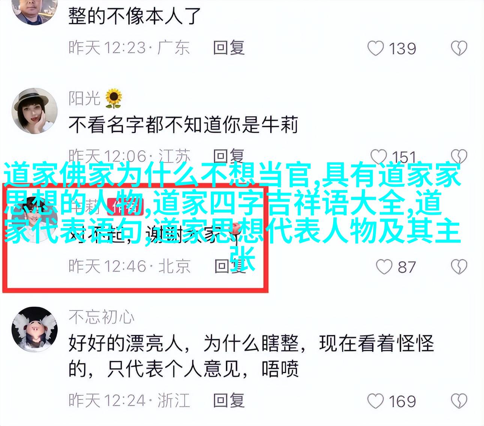Screen dimensions: 484x426
Task: Like the 阳光 comment with 151 likes
Action: click(379, 156)
